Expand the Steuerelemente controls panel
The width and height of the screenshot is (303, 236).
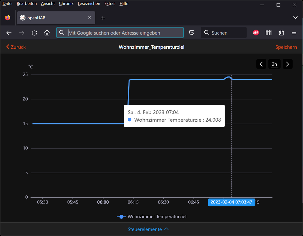click(148, 229)
